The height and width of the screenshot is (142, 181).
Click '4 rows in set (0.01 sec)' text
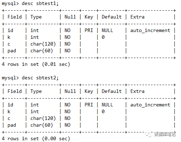36,64
